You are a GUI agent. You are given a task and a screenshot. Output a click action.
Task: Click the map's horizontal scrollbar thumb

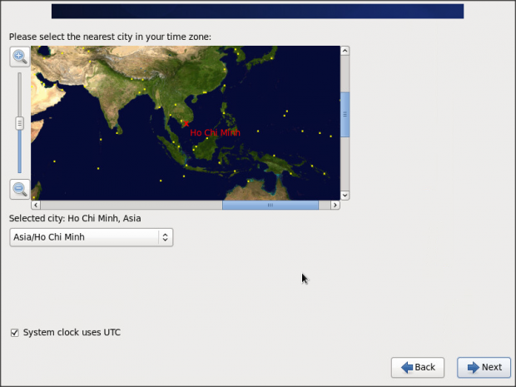coord(270,205)
